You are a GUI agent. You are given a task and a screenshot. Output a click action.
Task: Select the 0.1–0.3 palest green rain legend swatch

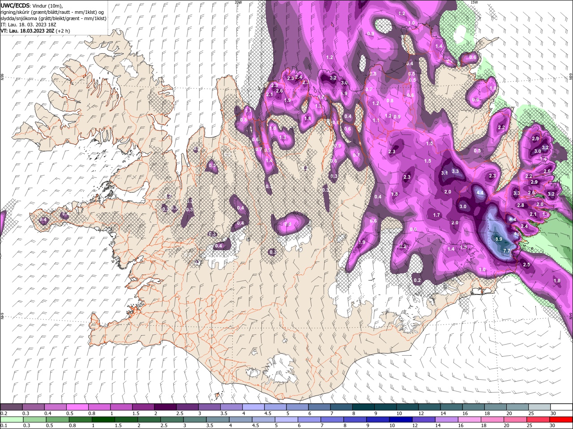12,420
